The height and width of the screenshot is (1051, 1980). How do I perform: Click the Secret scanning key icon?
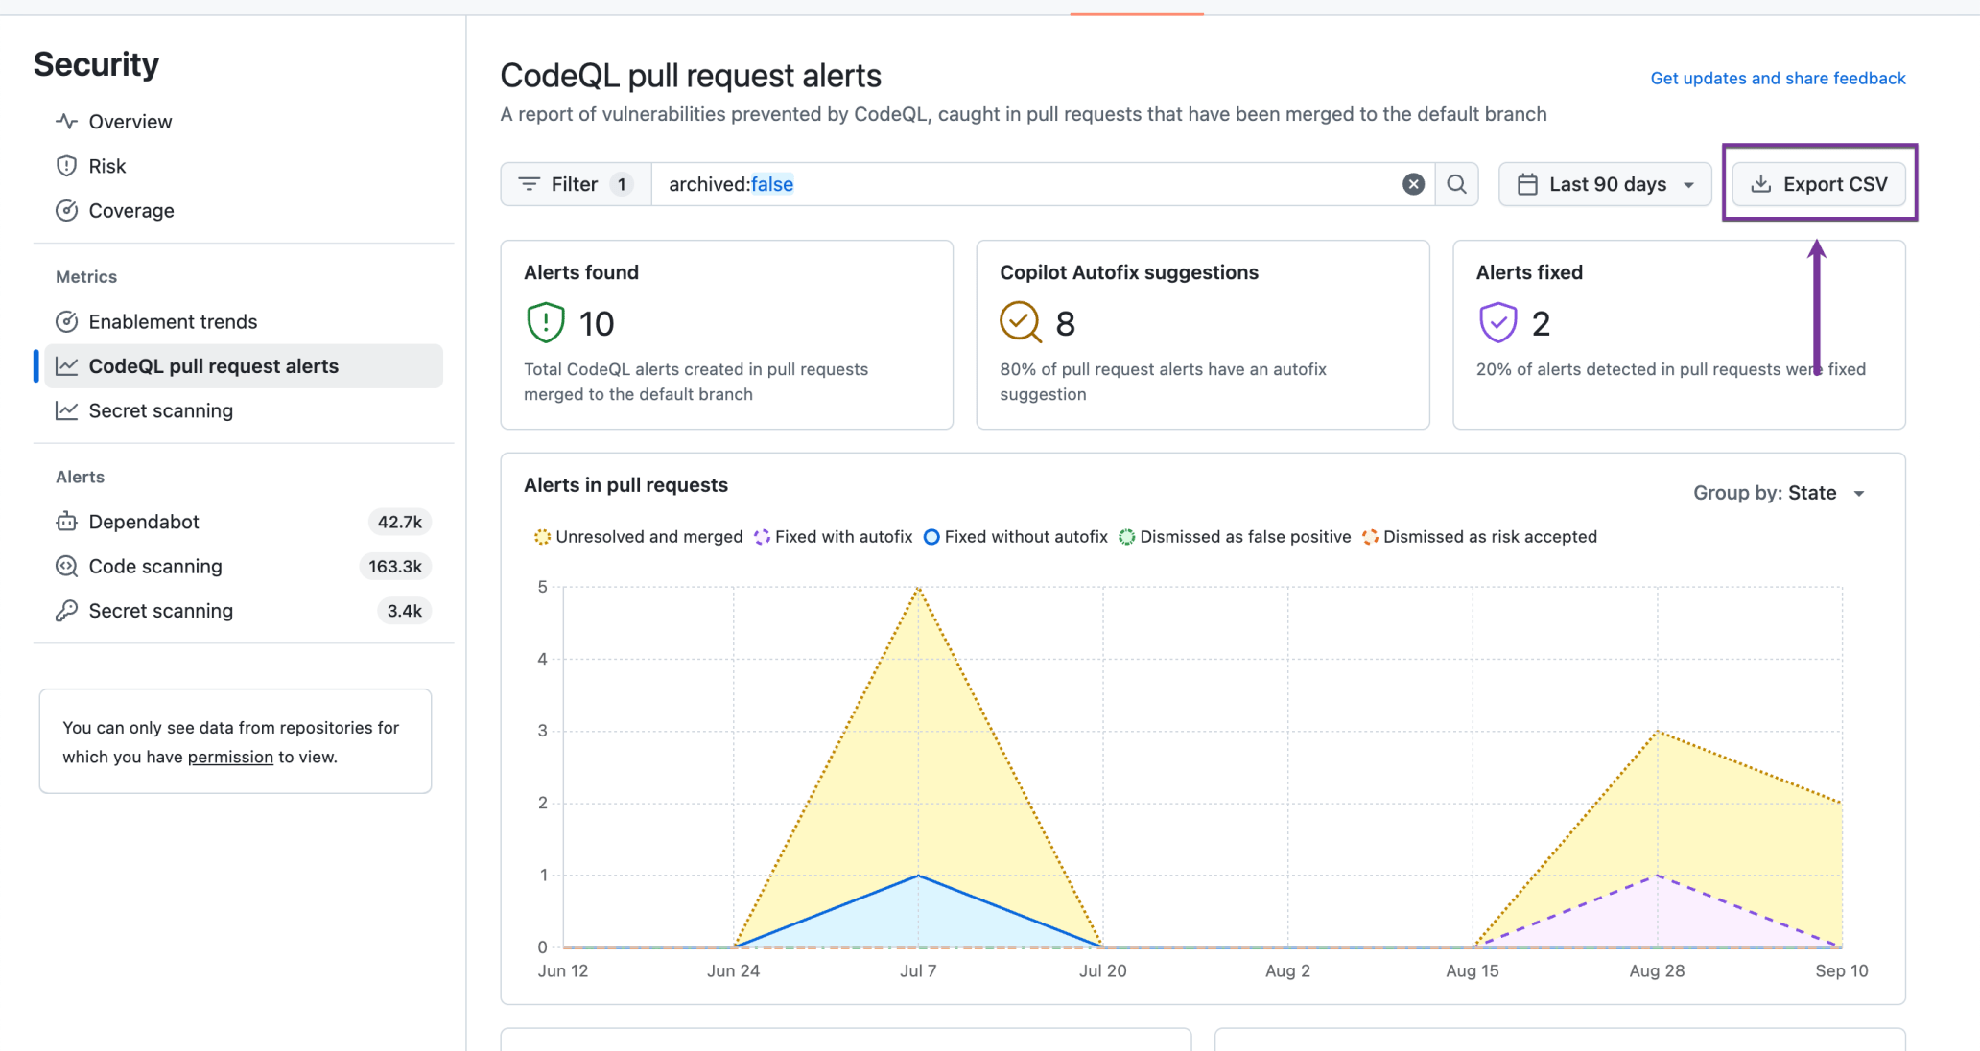pyautogui.click(x=66, y=611)
